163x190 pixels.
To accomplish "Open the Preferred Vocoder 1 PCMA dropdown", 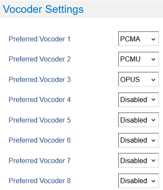I will 139,39.
